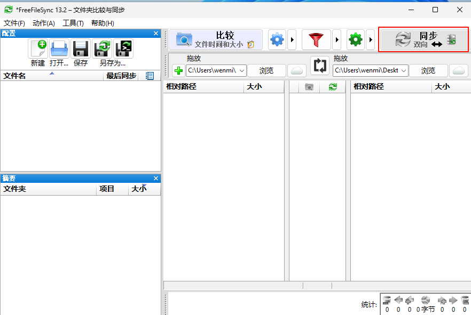
Task: Maximize the FreeFileSync window
Action: 435,10
